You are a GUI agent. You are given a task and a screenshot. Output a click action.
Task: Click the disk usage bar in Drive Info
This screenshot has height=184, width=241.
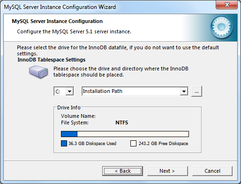125,134
